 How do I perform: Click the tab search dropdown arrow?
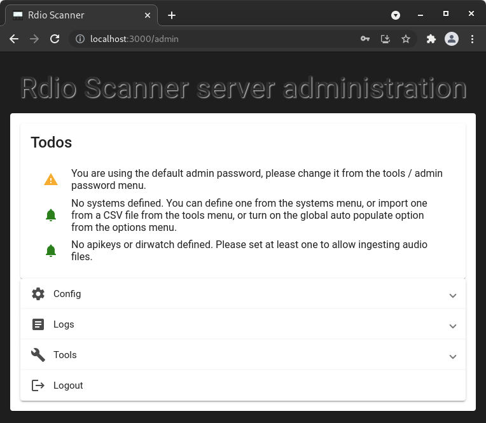(x=396, y=15)
